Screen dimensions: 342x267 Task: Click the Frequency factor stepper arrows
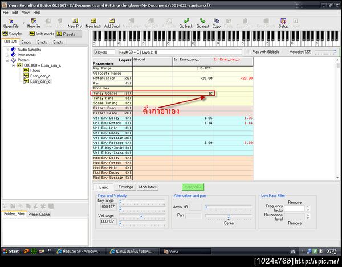pyautogui.click(x=308, y=208)
